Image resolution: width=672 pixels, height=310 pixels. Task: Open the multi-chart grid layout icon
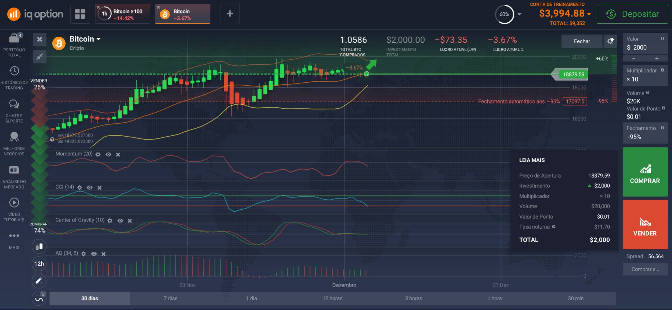point(80,14)
